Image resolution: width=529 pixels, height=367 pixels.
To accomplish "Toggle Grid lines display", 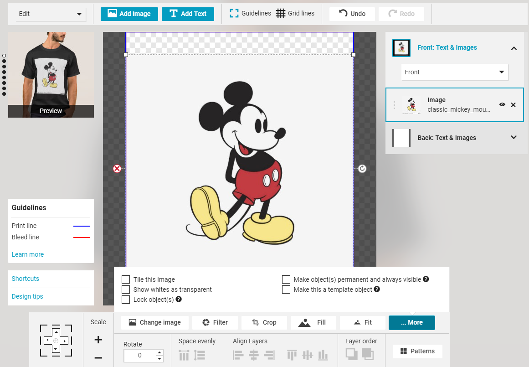I will coord(295,13).
